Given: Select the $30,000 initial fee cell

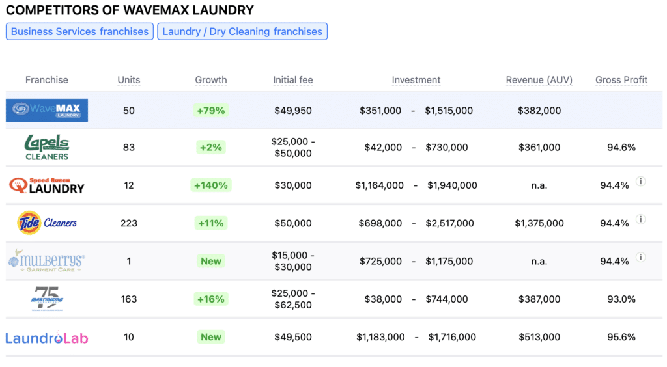Looking at the screenshot, I should point(293,185).
